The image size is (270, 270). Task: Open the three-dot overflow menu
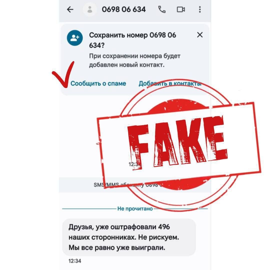200,9
